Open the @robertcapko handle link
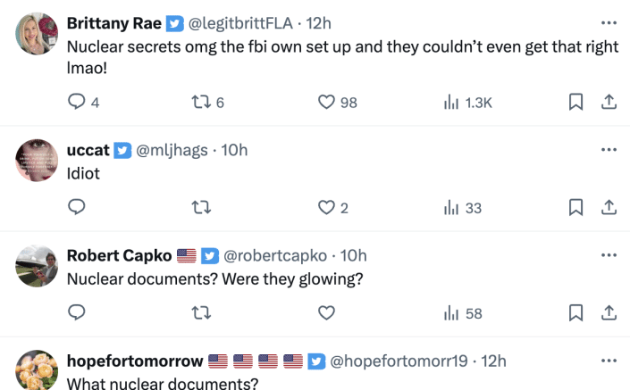This screenshot has height=390, width=630. (275, 256)
